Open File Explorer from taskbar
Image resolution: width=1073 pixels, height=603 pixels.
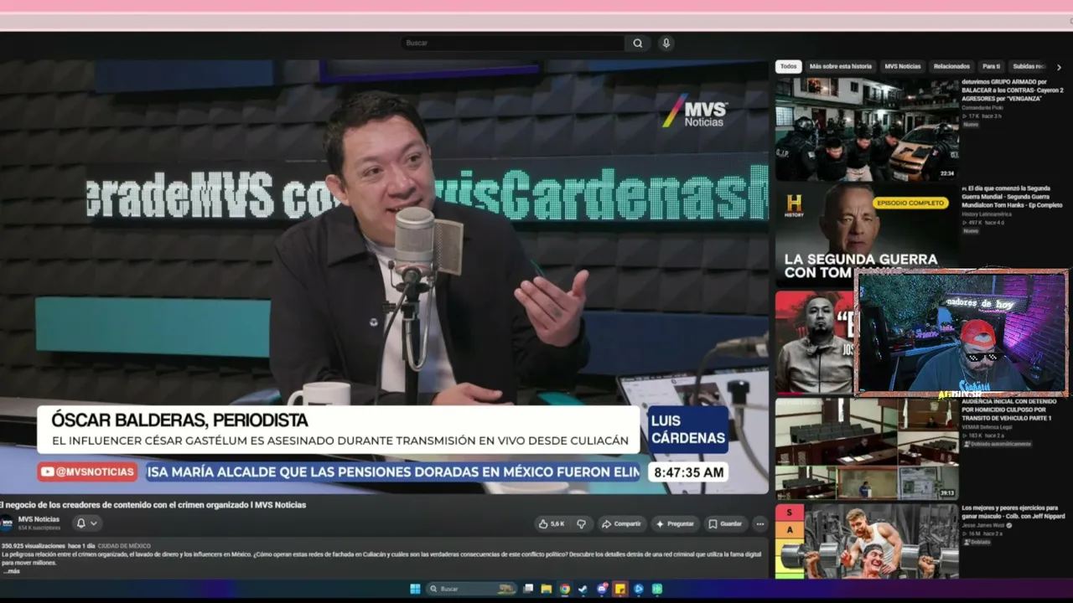[x=547, y=589]
